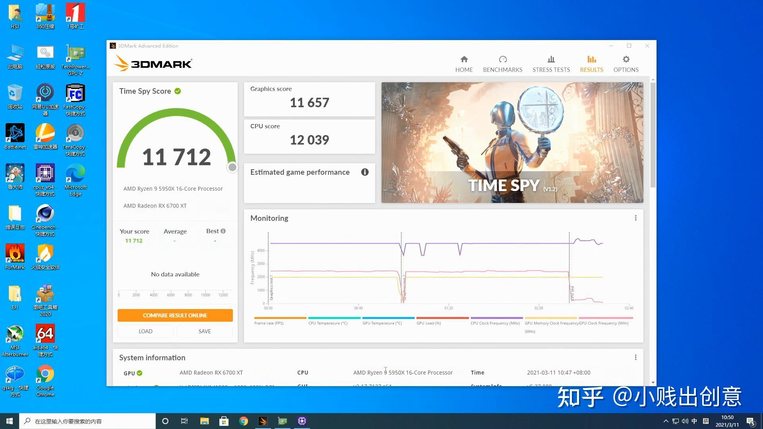This screenshot has height=429, width=763.
Task: Select the Battle.net desktop icon
Action: pos(15,137)
